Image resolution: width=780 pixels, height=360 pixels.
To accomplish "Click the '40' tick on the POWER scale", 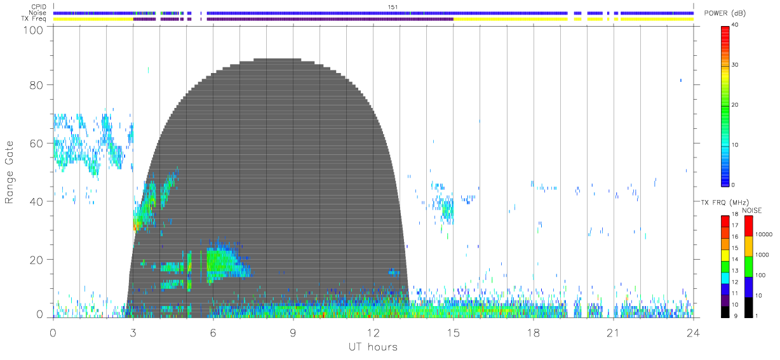I will 736,25.
